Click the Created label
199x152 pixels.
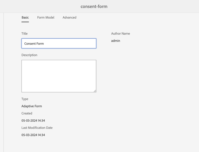[x=27, y=113]
